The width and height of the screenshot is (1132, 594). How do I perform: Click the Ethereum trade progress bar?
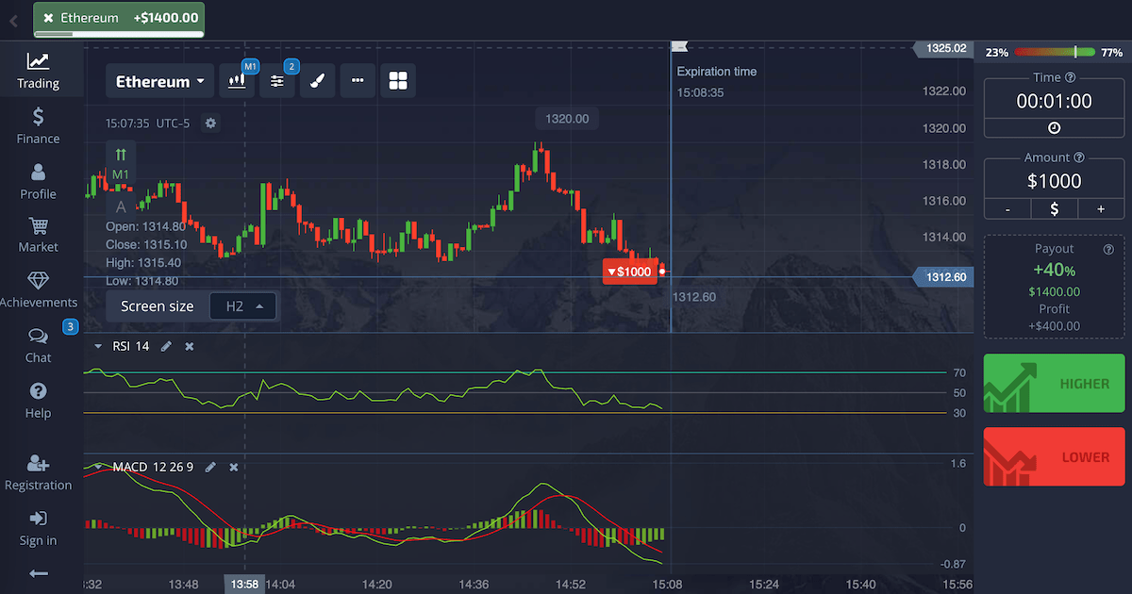pos(119,34)
